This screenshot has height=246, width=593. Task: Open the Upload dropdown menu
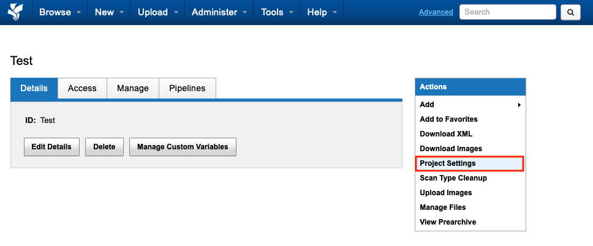pyautogui.click(x=159, y=12)
